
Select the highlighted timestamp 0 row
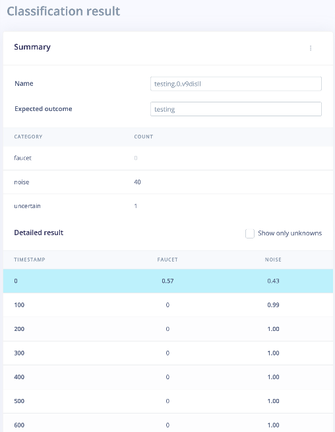click(x=168, y=281)
